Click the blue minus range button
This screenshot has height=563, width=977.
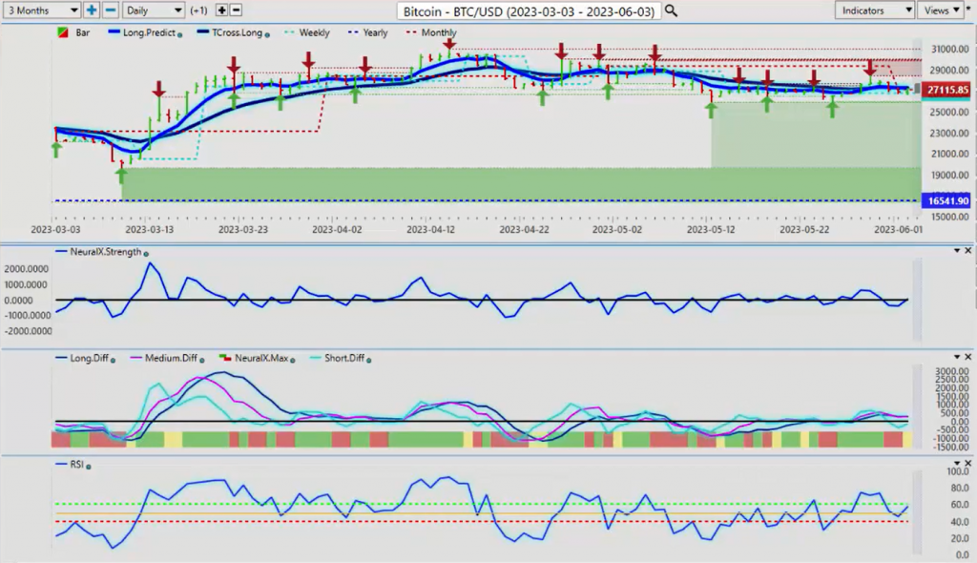[x=111, y=10]
